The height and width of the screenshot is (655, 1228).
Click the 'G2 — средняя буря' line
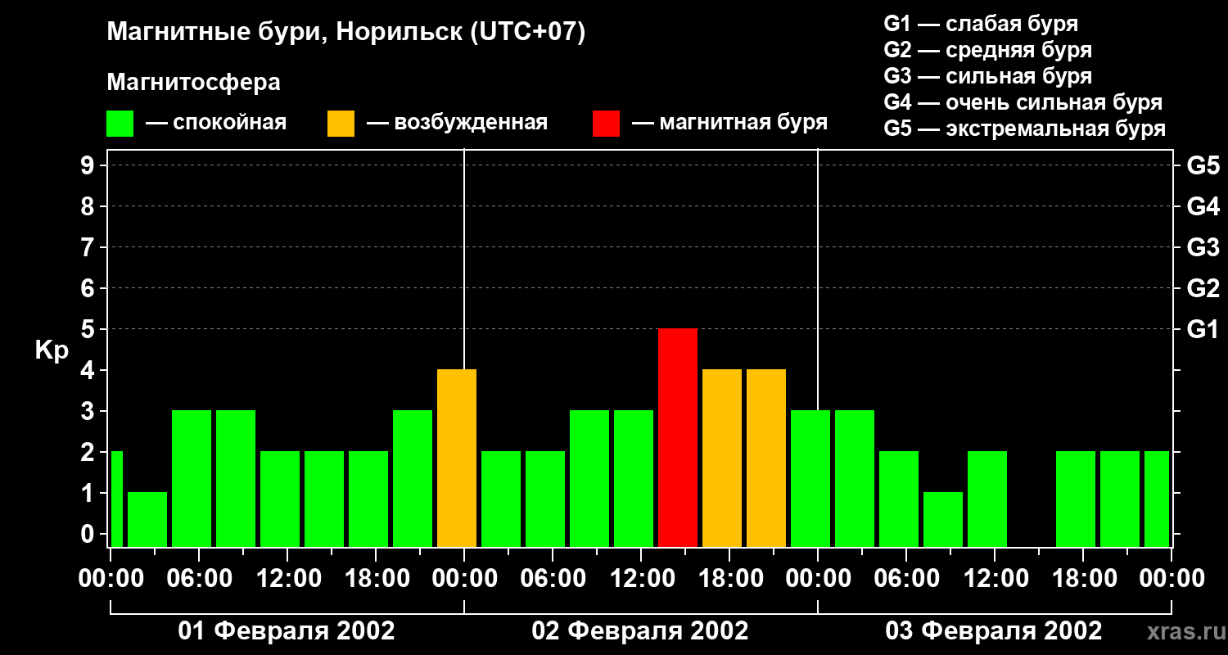click(988, 50)
